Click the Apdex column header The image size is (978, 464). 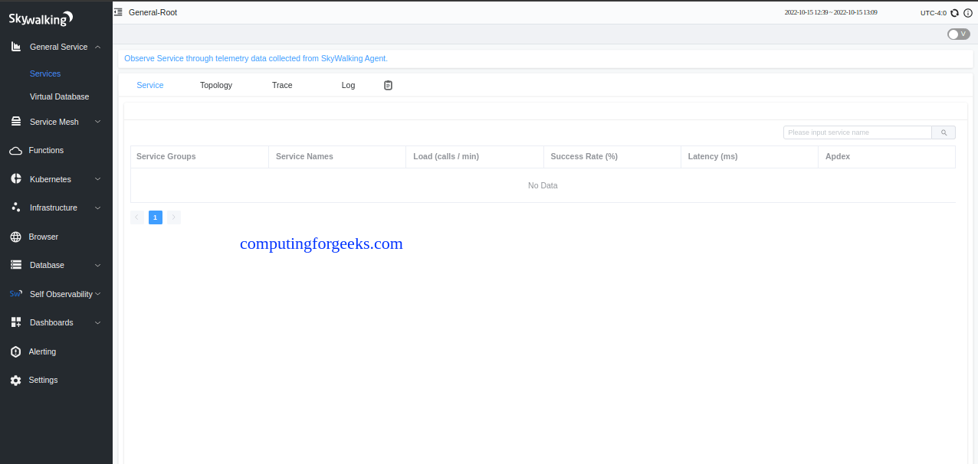point(887,157)
